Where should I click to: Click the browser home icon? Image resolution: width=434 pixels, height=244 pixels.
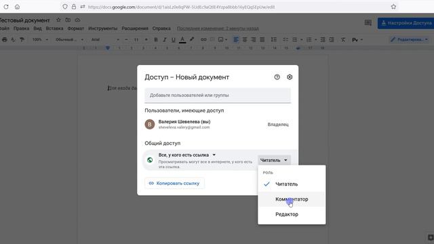pyautogui.click(x=17, y=7)
